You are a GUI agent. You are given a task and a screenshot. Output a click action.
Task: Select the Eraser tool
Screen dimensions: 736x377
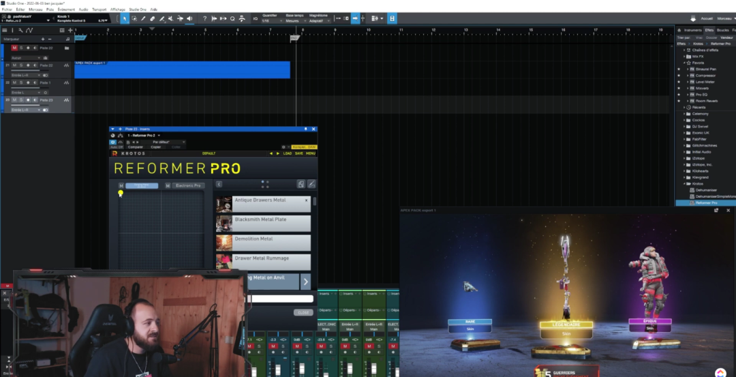point(153,18)
